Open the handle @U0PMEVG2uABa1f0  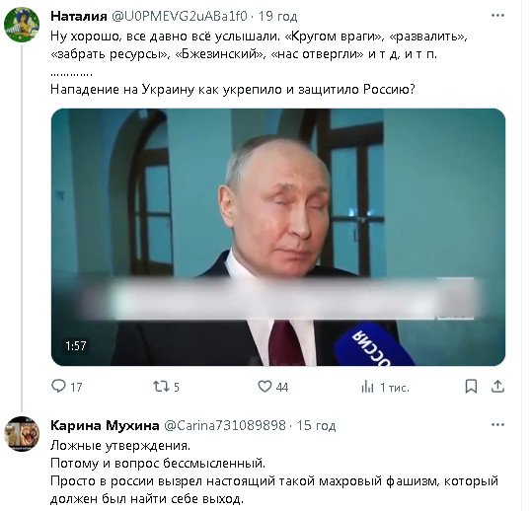(x=180, y=16)
